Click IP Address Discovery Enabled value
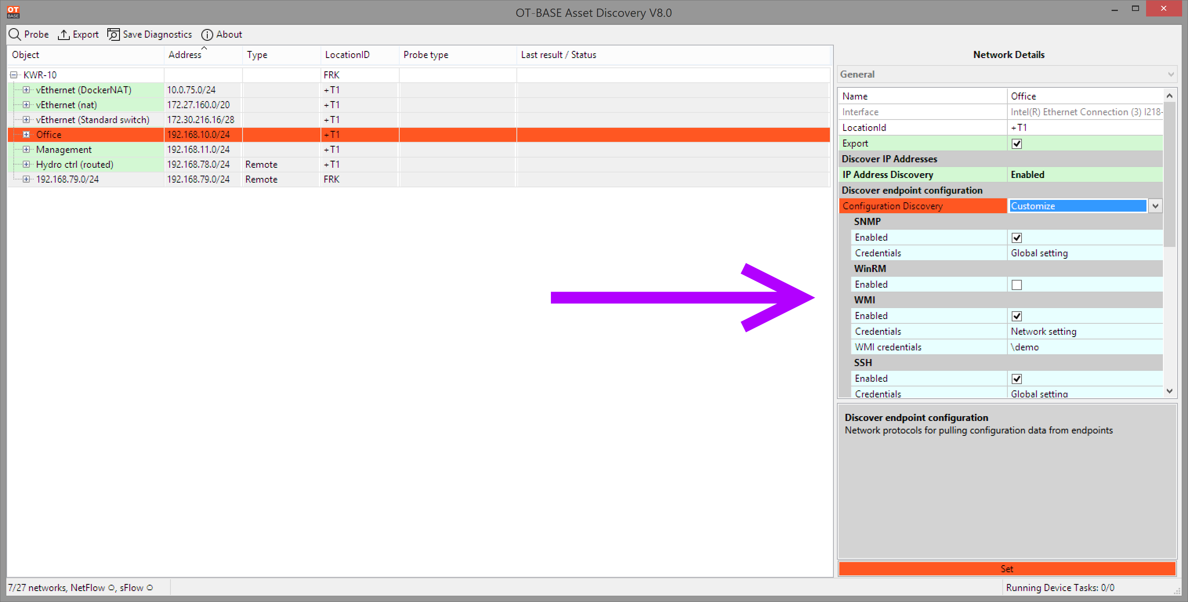The height and width of the screenshot is (602, 1188). pos(1085,174)
